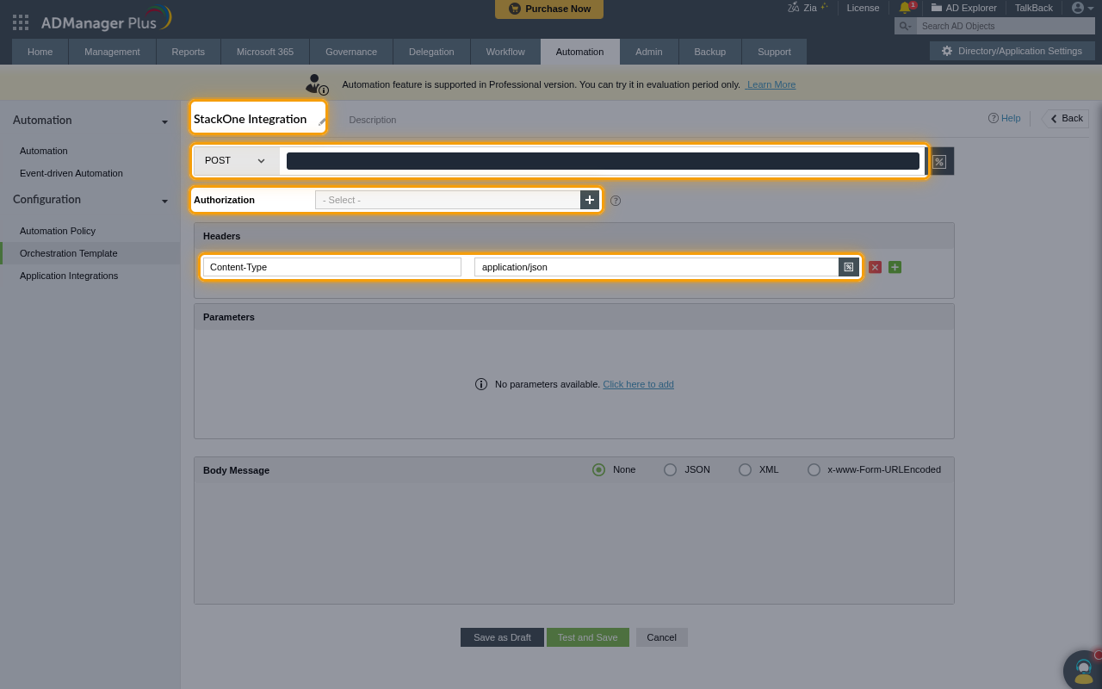The height and width of the screenshot is (689, 1102).
Task: Open Application Integrations in sidebar
Action: click(69, 276)
